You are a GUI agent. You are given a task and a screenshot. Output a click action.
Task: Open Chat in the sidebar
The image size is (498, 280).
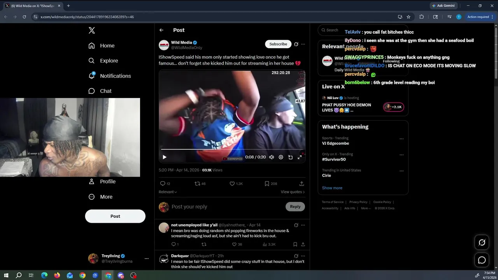(x=100, y=91)
